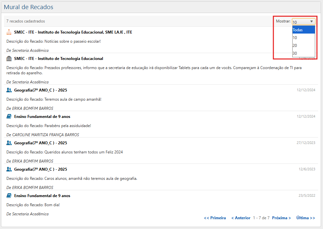Click the date 23/5/2022
Viewport: 323px width, 229px height.
(x=307, y=195)
